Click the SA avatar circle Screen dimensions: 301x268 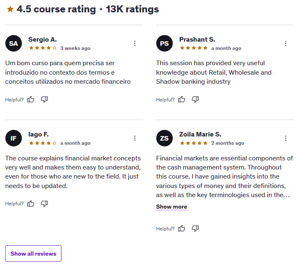[x=14, y=43]
